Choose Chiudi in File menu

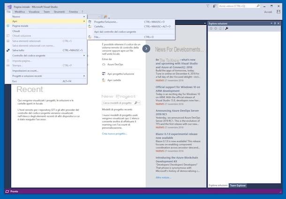point(46,31)
